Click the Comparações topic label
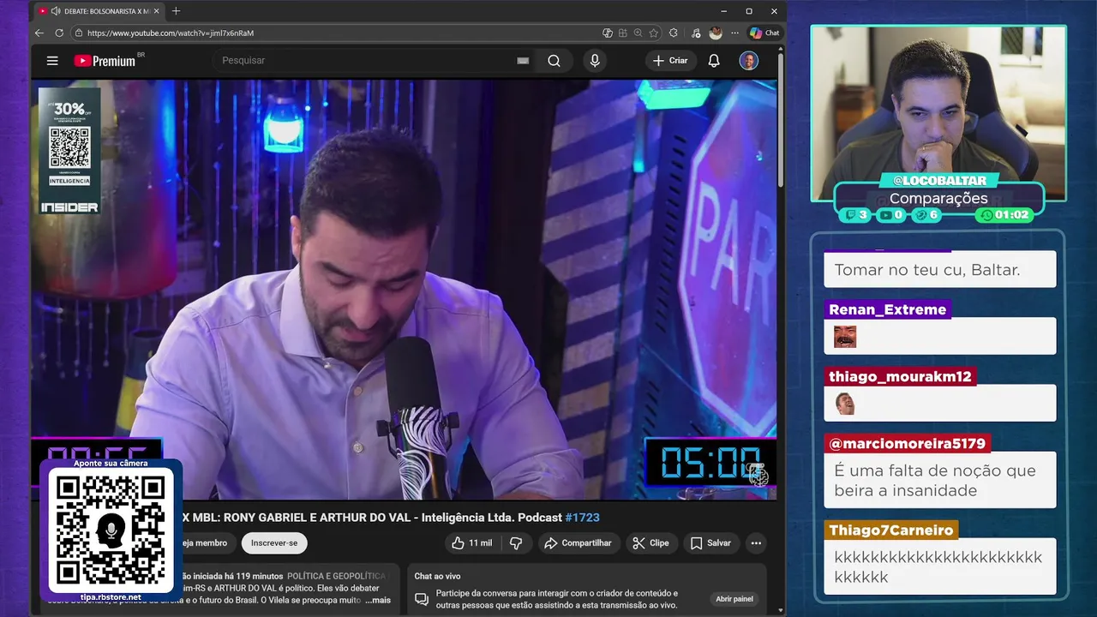The image size is (1097, 617). pyautogui.click(x=938, y=198)
